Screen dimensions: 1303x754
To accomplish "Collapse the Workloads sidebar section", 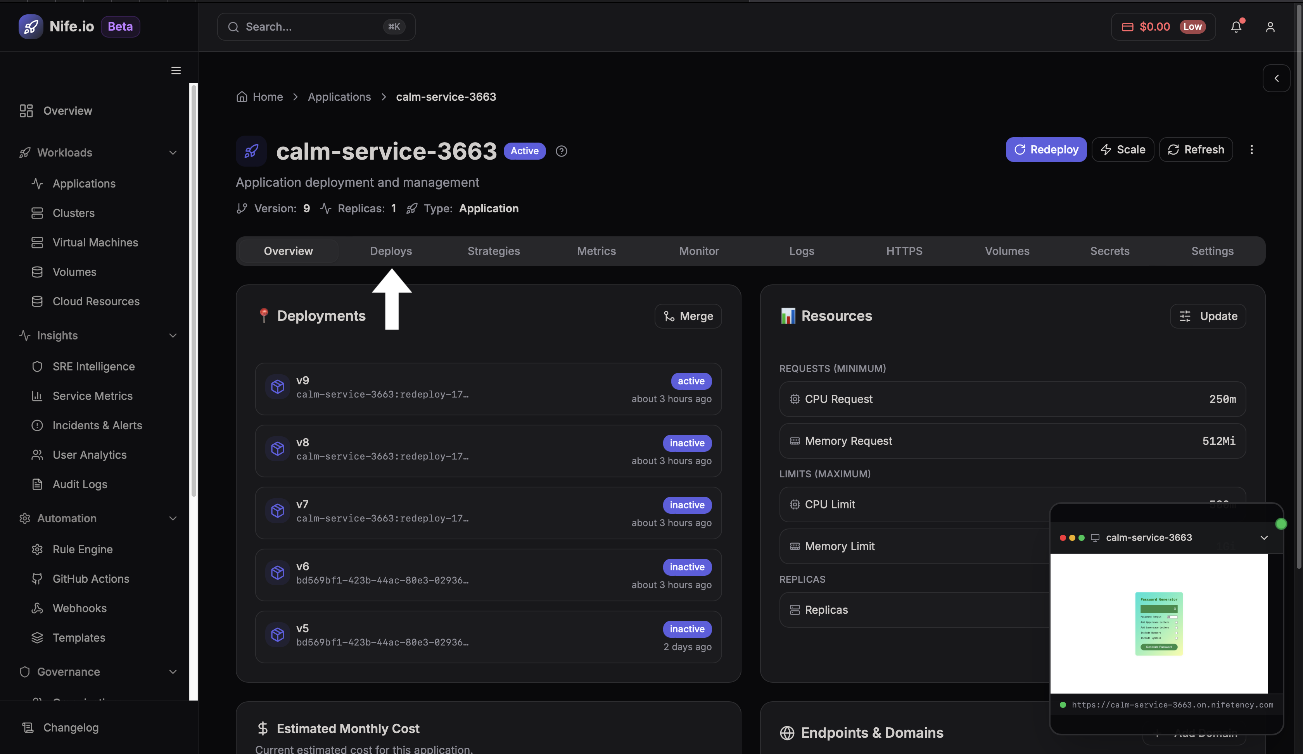I will click(x=173, y=152).
